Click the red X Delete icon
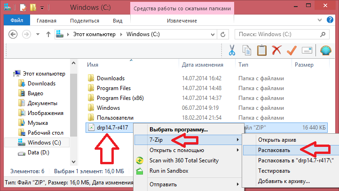The width and height of the screenshot is (339, 191). coord(277,50)
